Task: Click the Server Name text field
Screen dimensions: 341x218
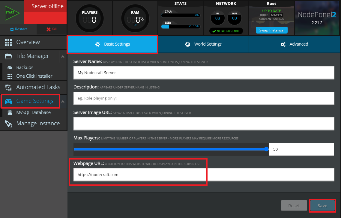Action: point(204,73)
